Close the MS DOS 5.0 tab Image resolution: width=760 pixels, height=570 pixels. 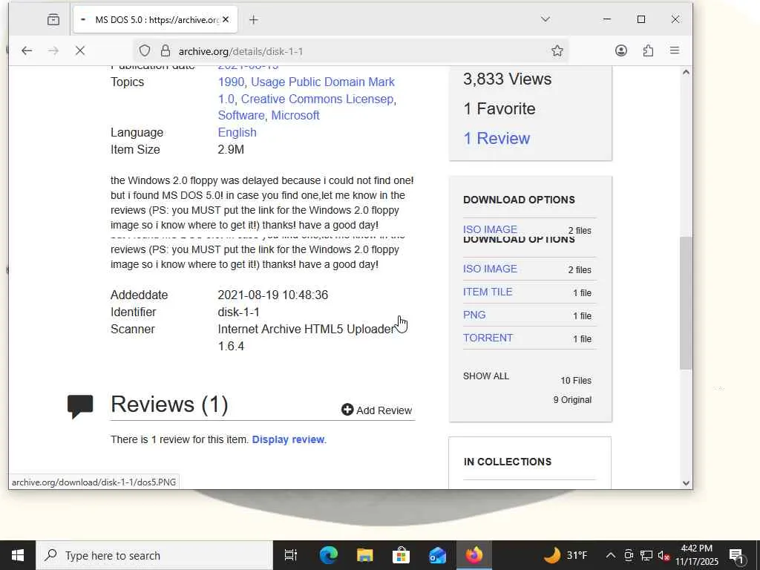click(x=226, y=19)
